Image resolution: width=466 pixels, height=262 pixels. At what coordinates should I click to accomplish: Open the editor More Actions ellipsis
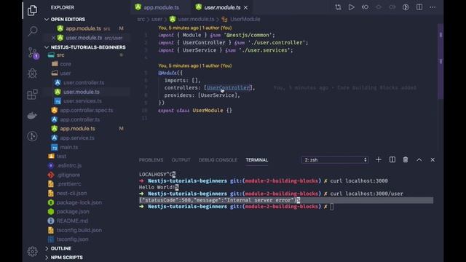[433, 7]
